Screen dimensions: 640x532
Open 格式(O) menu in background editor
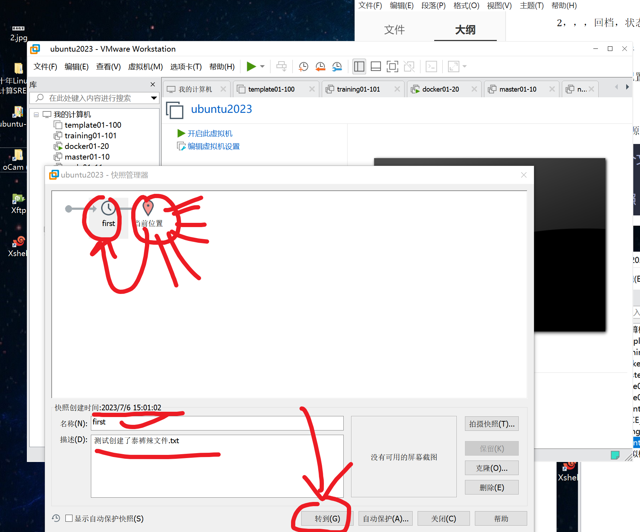point(466,6)
